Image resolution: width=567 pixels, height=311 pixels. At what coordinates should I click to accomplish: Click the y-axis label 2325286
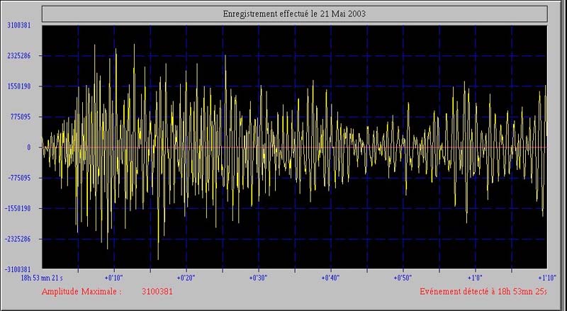[19, 56]
